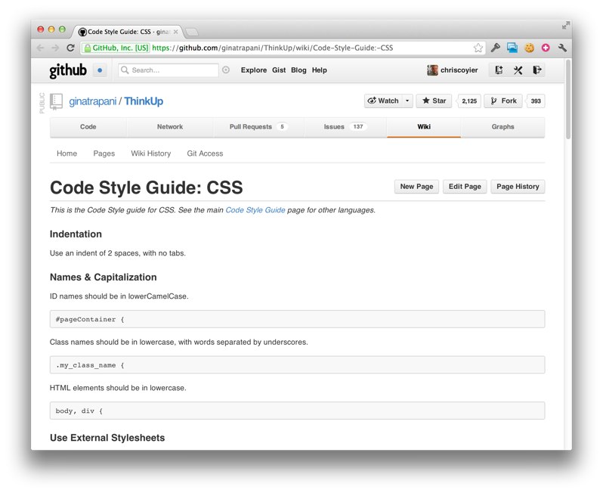Close the Code Style Guide browser tab

pyautogui.click(x=176, y=32)
